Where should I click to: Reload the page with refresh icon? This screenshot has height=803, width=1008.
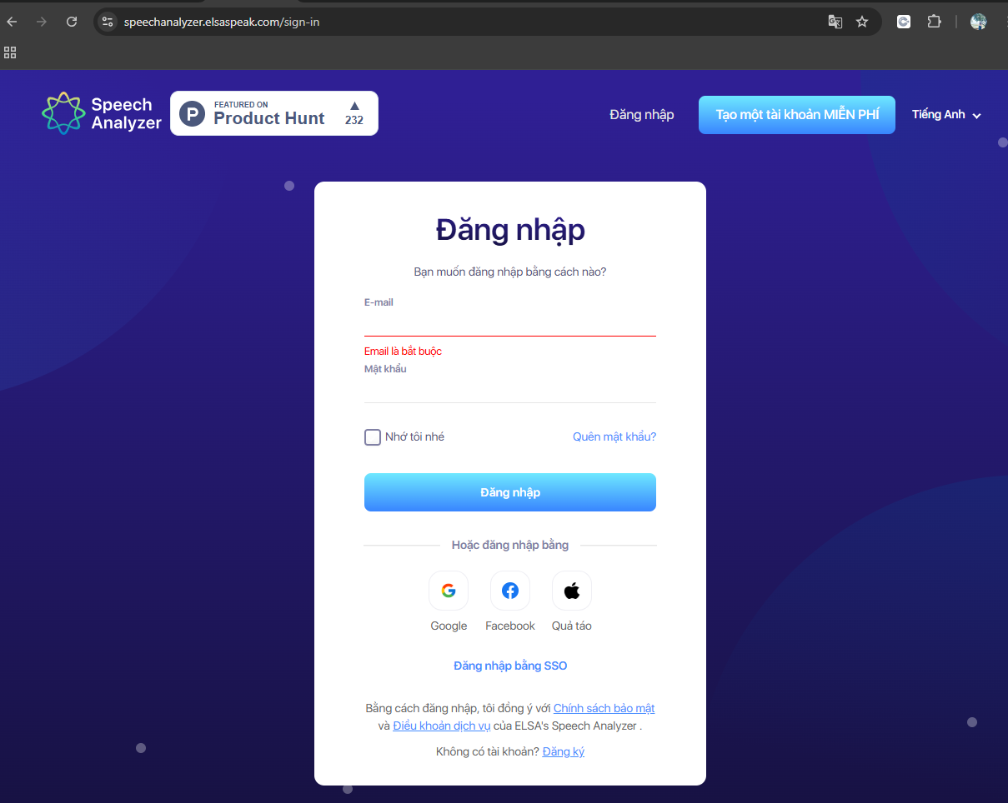pyautogui.click(x=72, y=22)
